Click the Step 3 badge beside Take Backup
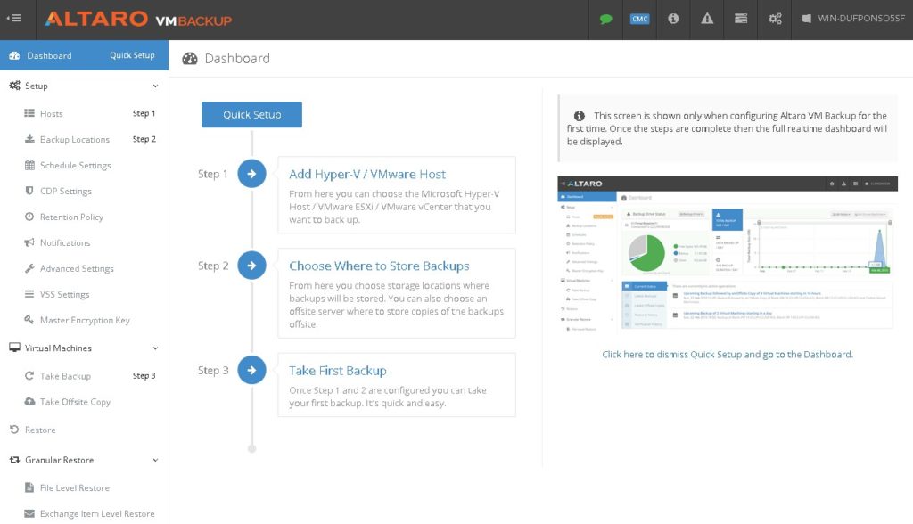This screenshot has height=524, width=913. 144,376
